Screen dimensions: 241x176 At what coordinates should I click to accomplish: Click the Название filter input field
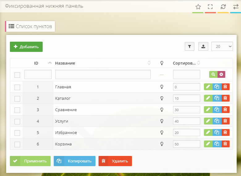coord(103,74)
